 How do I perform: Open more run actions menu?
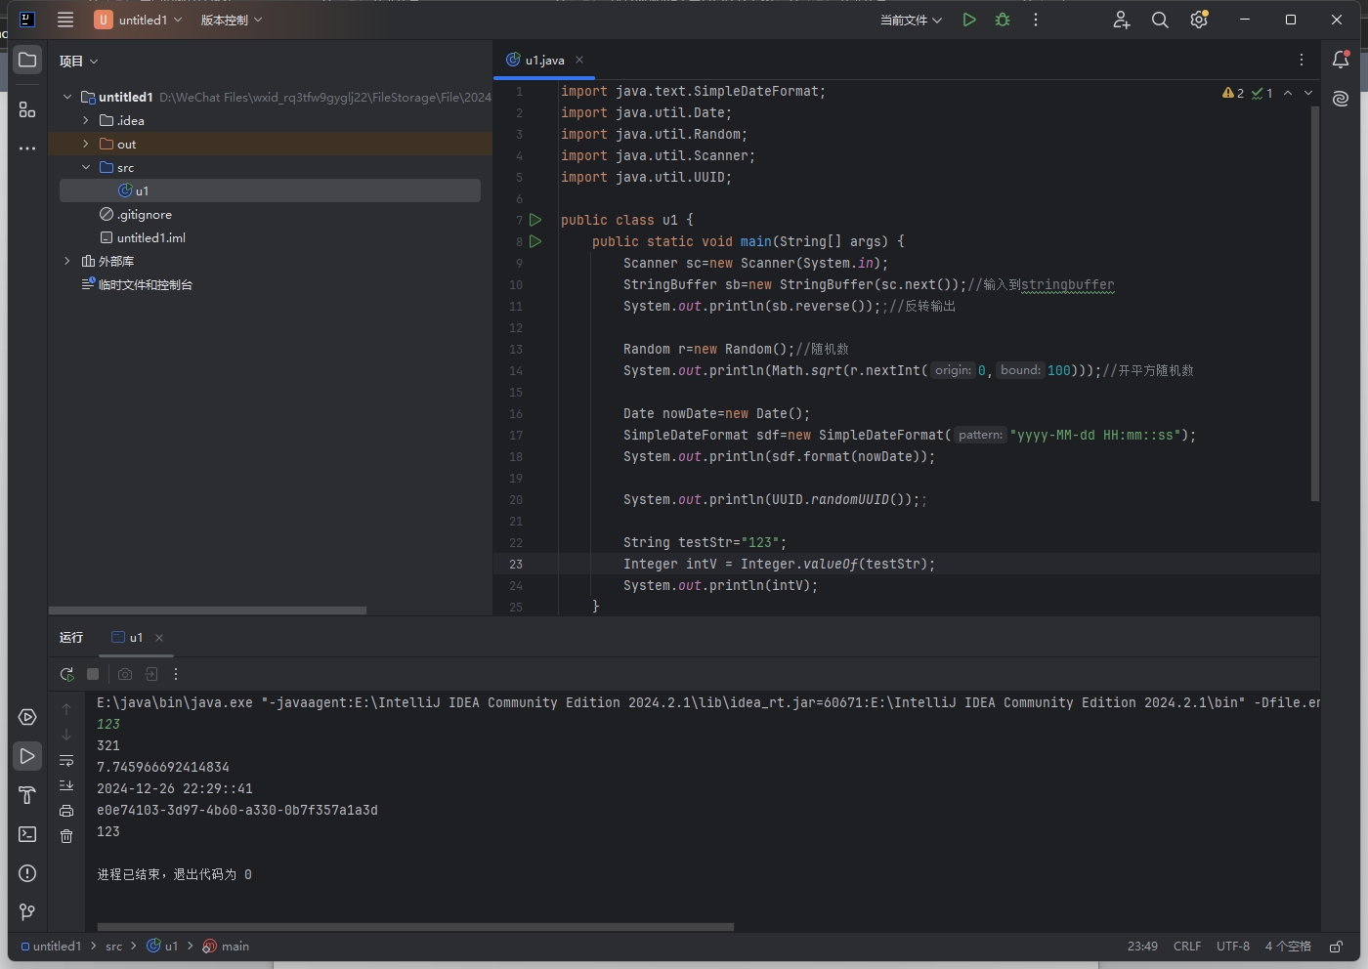click(x=1036, y=20)
